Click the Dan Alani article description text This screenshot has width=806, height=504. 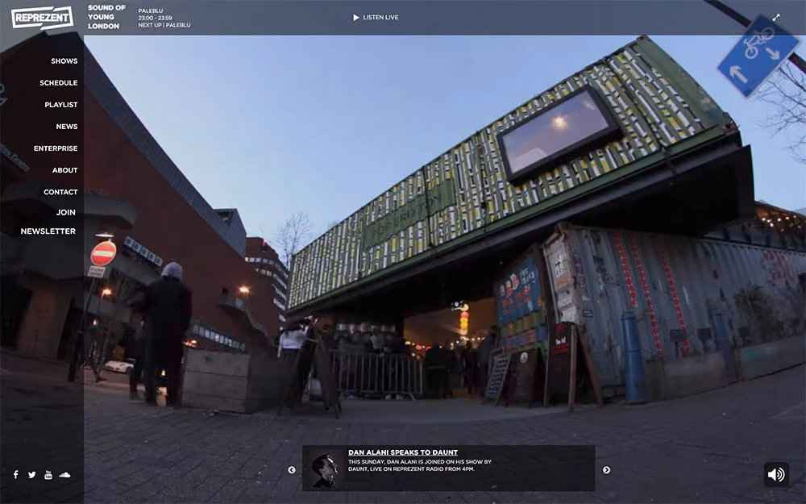click(x=420, y=465)
